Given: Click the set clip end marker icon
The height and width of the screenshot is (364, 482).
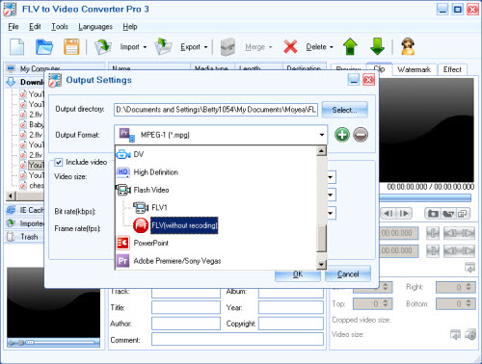Looking at the screenshot, I should 433,250.
